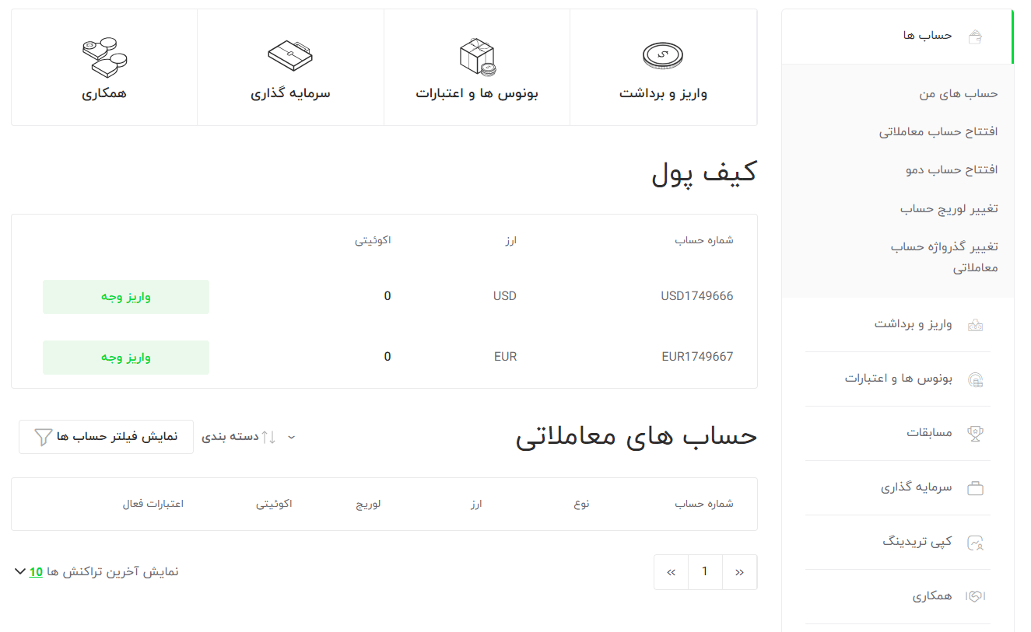Click the همکاری top card
The width and height of the screenshot is (1031, 632).
point(104,68)
